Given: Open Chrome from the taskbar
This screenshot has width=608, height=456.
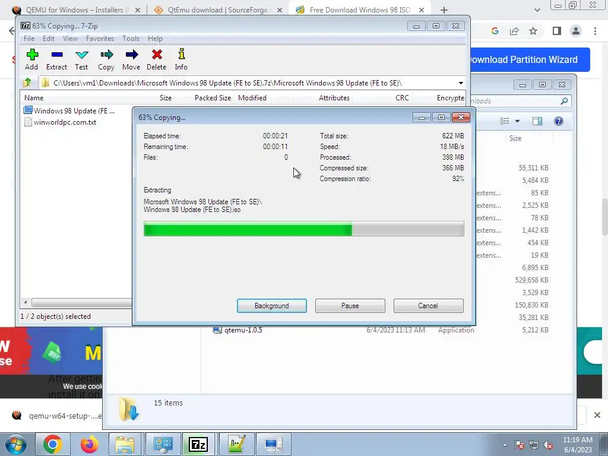Looking at the screenshot, I should point(53,444).
